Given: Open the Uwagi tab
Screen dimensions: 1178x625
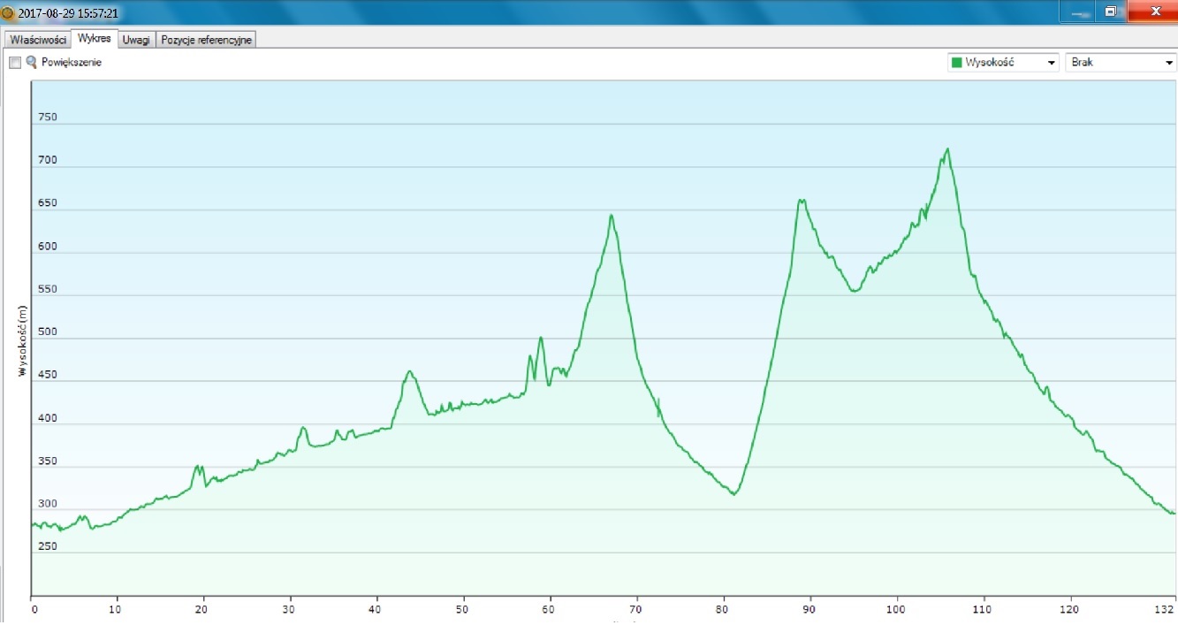Looking at the screenshot, I should (136, 40).
